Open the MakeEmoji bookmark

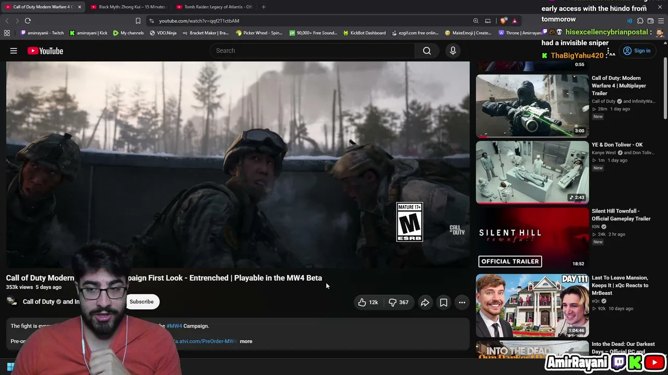pyautogui.click(x=468, y=33)
